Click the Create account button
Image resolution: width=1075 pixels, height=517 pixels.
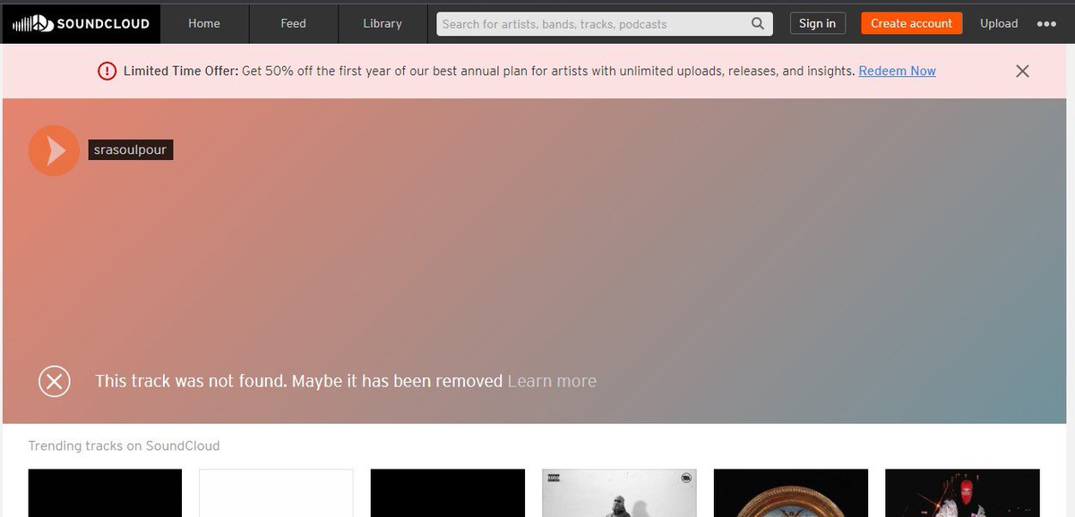tap(912, 23)
